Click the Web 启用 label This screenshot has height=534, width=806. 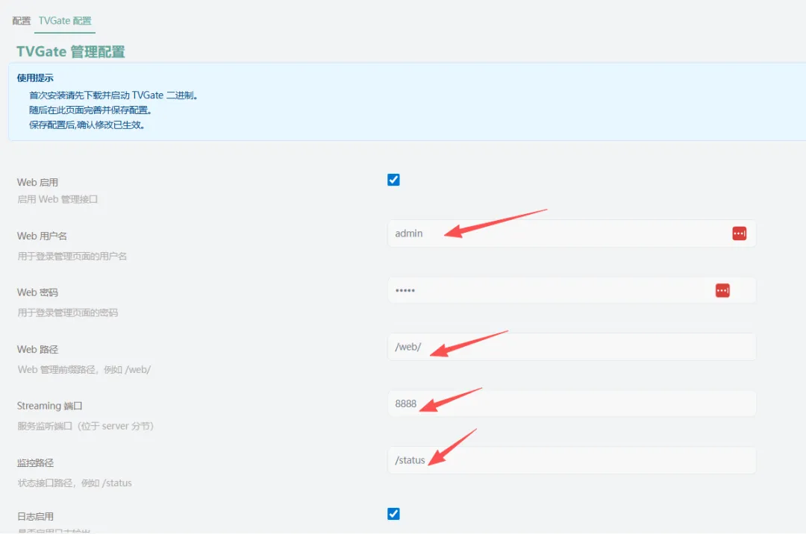tap(37, 182)
